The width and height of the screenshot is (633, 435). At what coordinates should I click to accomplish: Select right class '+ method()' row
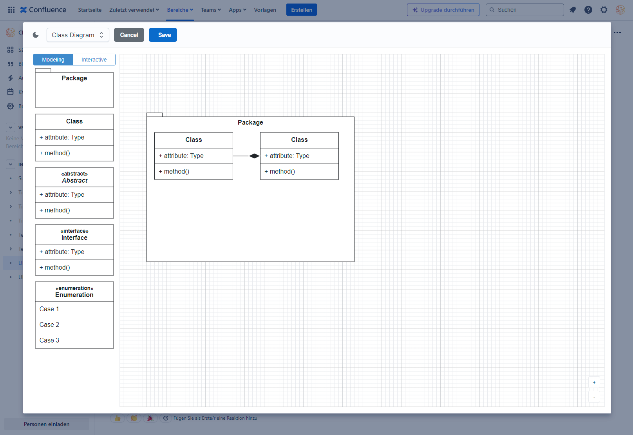(299, 172)
